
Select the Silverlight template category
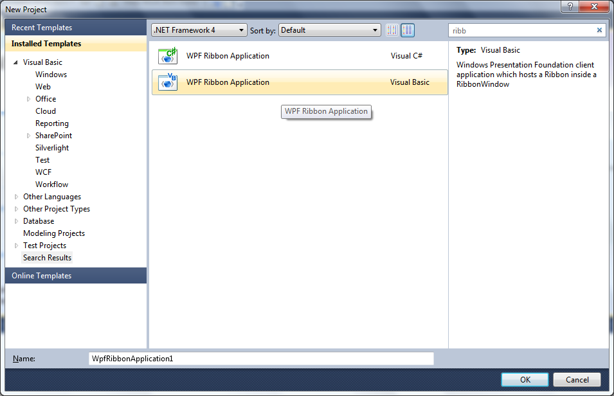coord(52,148)
